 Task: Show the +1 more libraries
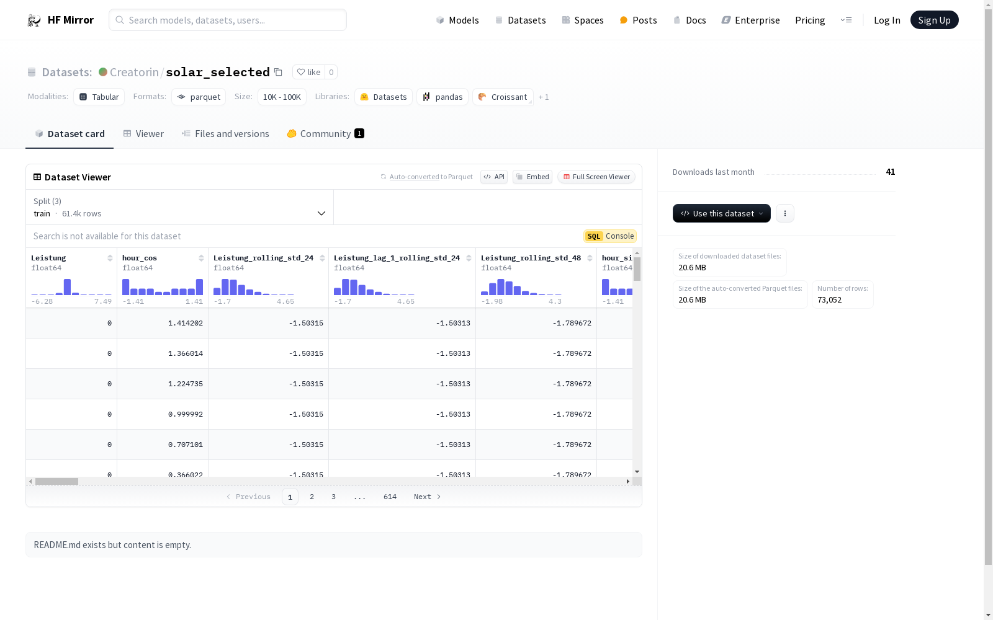coord(544,97)
